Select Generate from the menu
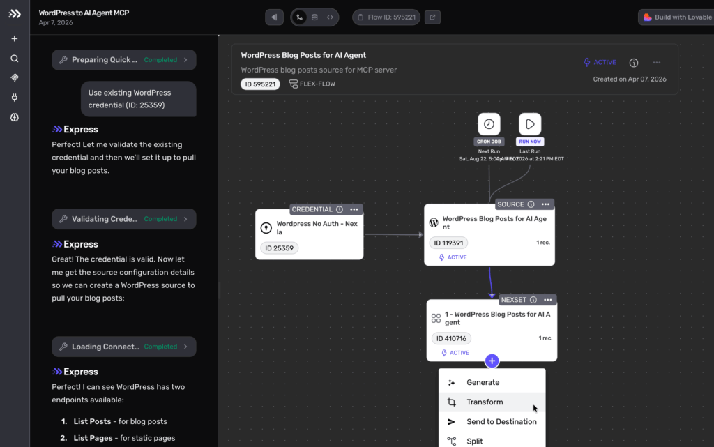 coord(492,383)
